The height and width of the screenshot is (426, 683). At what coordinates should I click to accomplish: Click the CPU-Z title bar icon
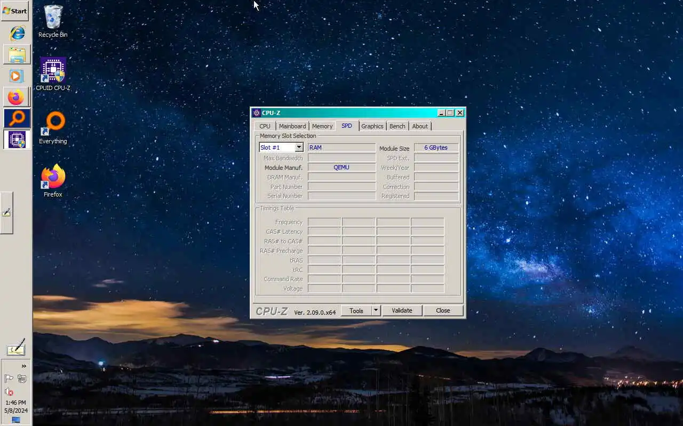click(257, 113)
